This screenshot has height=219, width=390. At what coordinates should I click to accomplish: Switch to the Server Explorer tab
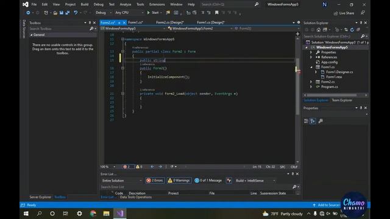coord(40,197)
